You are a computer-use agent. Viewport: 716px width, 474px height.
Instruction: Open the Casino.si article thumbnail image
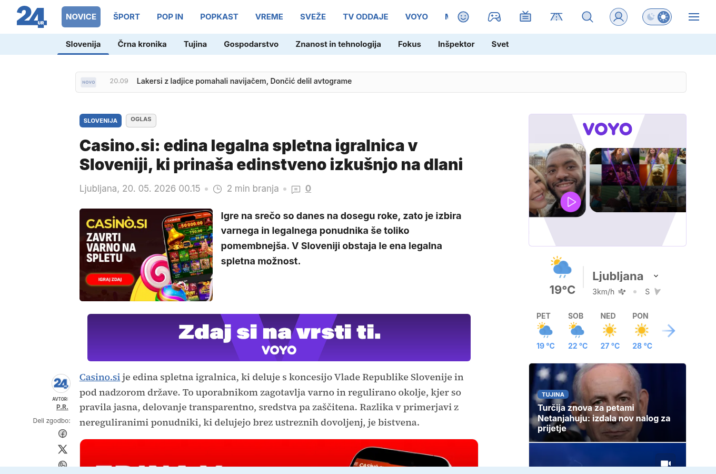click(146, 255)
